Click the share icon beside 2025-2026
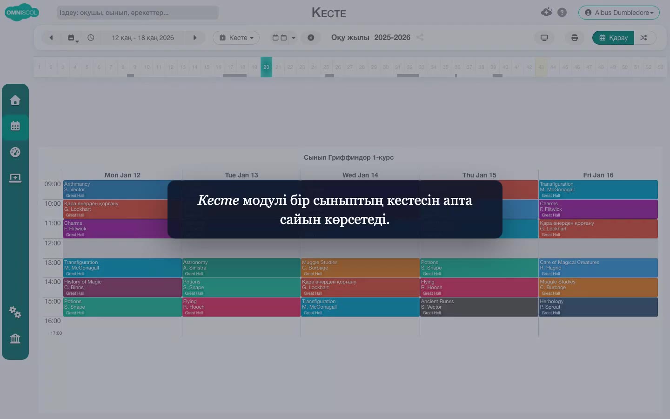Viewport: 670px width, 419px height. pyautogui.click(x=420, y=37)
